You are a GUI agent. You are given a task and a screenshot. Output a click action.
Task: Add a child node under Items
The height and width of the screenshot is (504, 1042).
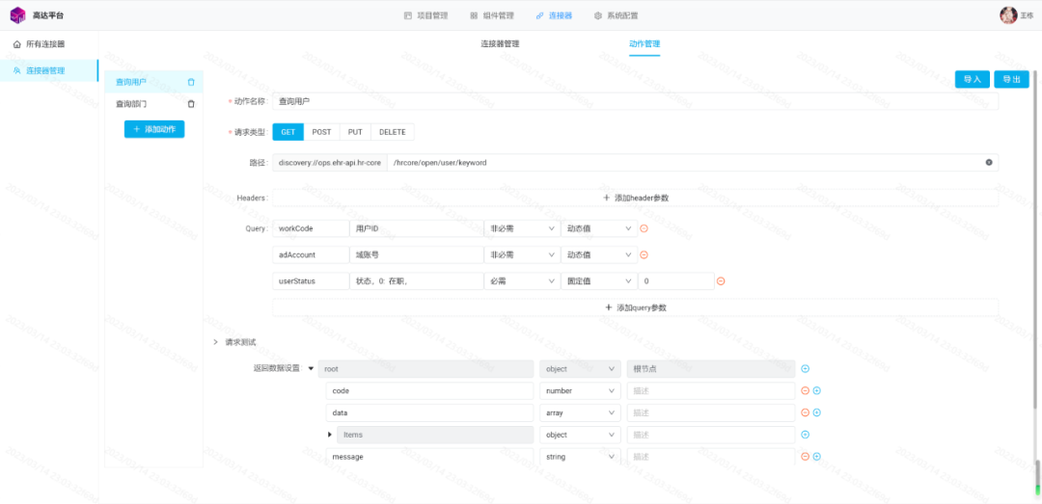click(806, 435)
